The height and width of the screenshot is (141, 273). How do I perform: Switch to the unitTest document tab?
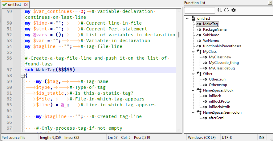14,4
